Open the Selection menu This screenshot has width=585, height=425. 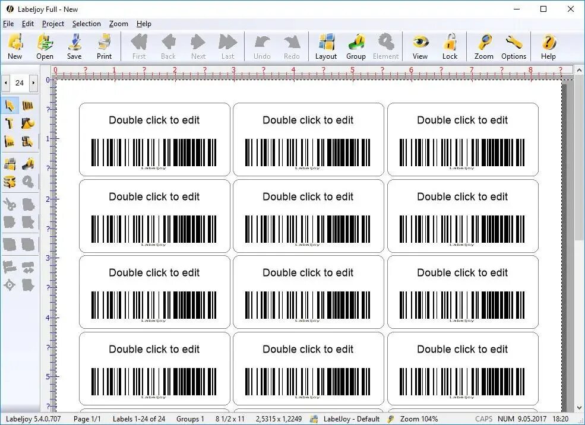87,24
